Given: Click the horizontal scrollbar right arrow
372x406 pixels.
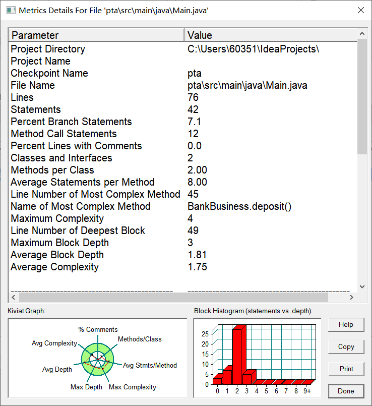Looking at the screenshot, I should click(351, 297).
